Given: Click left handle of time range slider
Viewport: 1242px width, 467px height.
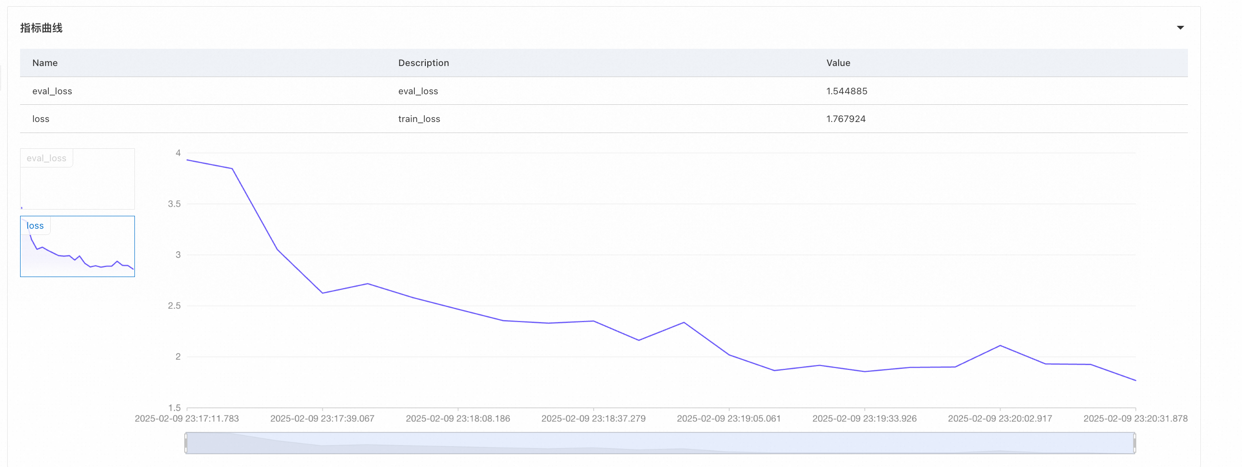Looking at the screenshot, I should tap(186, 443).
